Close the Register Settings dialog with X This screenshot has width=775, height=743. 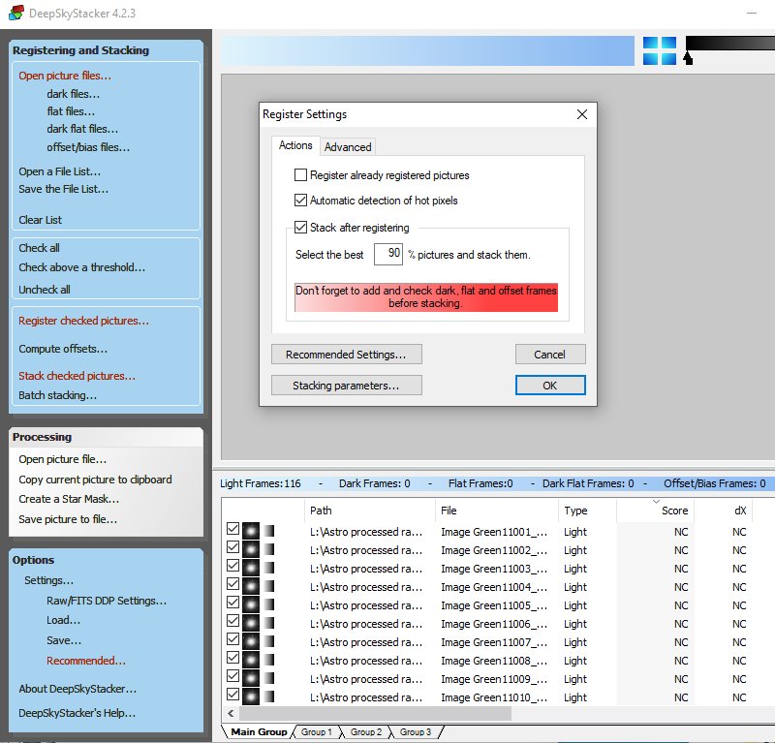tap(582, 114)
